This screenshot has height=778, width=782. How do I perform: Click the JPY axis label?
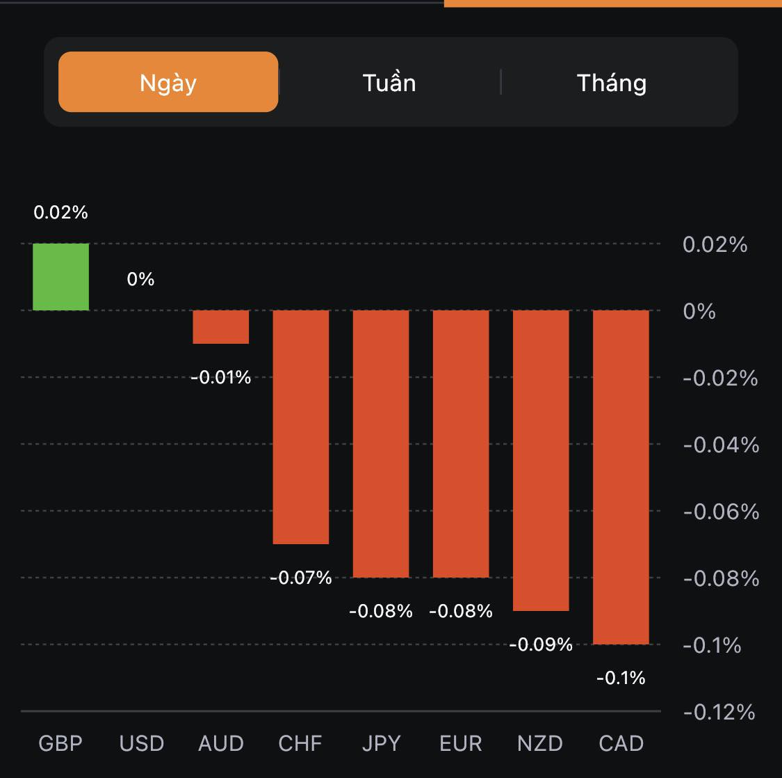(381, 743)
